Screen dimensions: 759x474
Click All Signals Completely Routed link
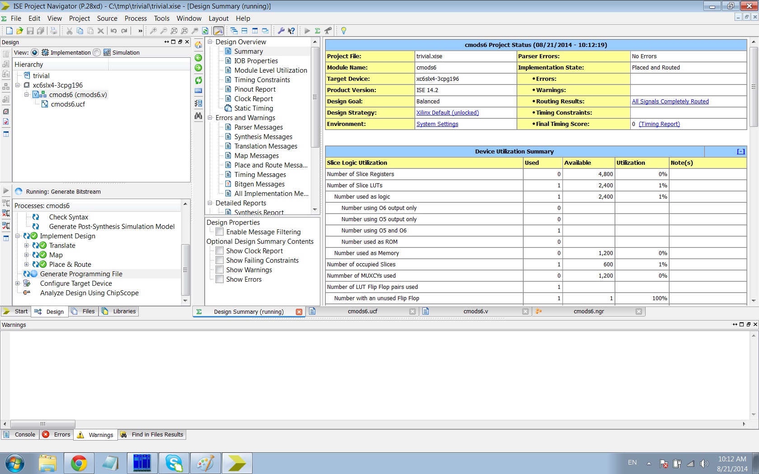pos(670,102)
